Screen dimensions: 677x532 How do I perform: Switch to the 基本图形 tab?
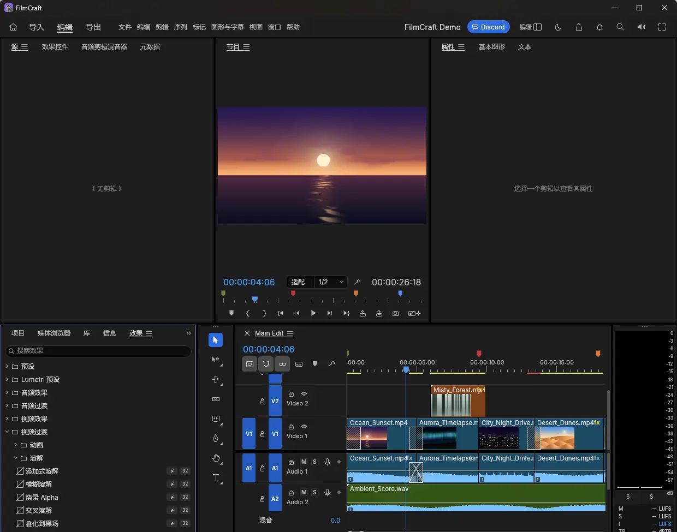coord(492,47)
